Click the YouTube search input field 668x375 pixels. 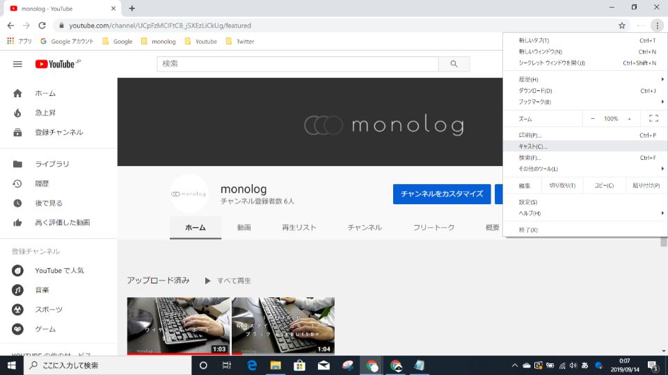297,64
